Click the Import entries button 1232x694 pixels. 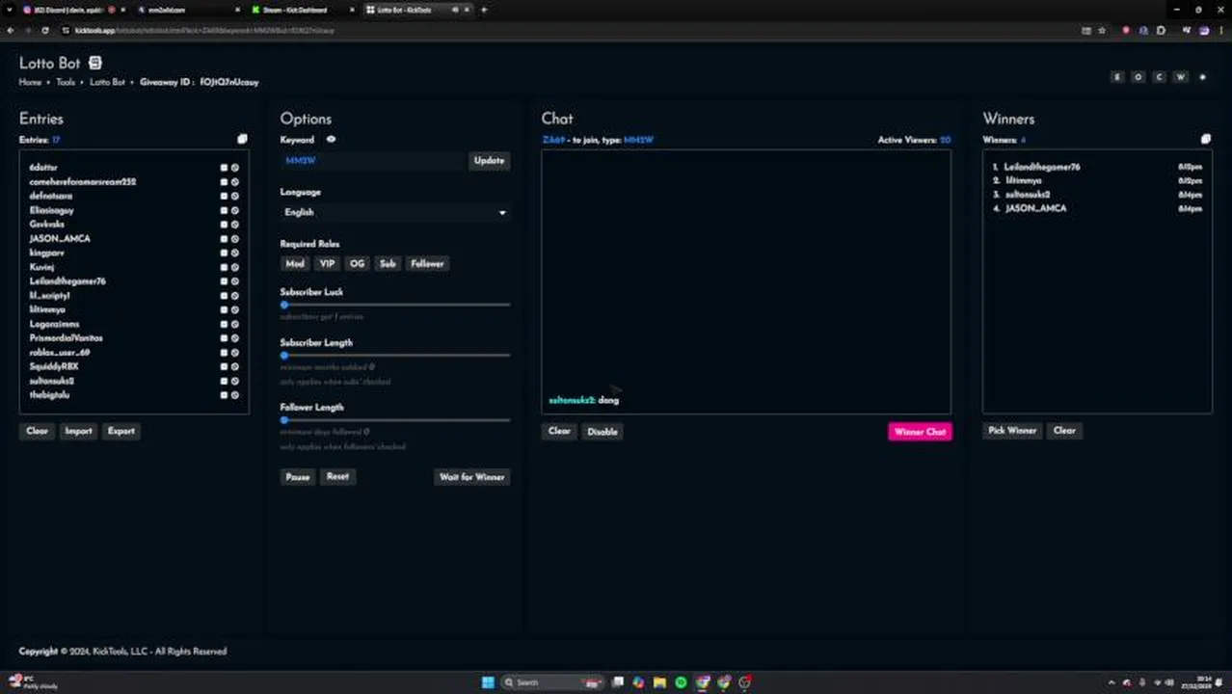point(78,432)
